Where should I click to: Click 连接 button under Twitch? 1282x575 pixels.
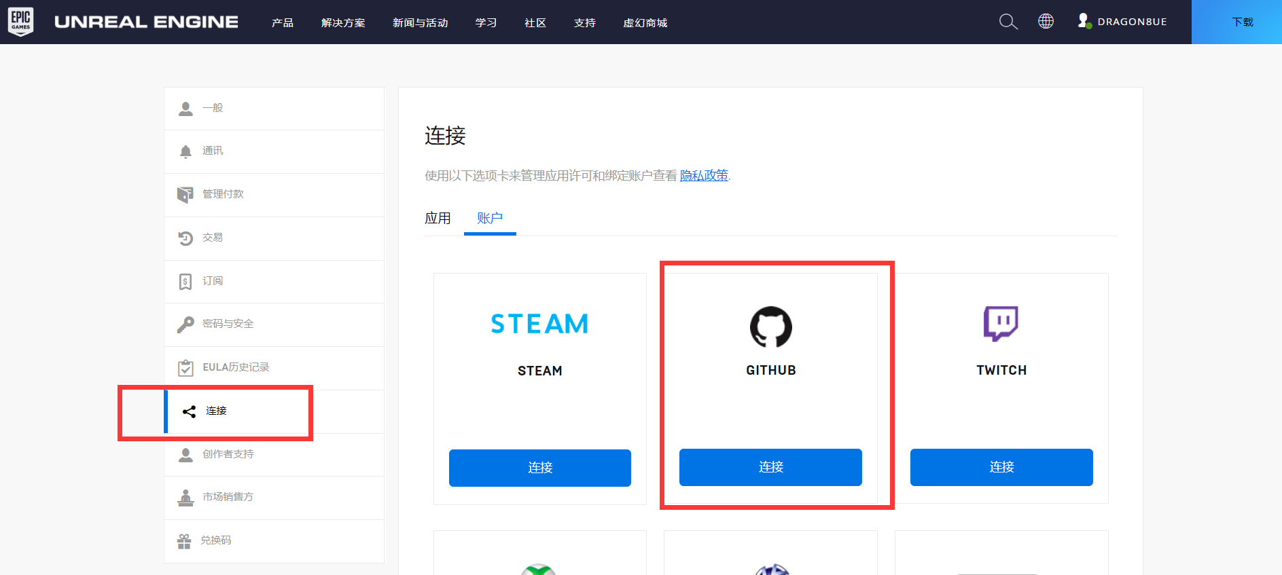pyautogui.click(x=1001, y=467)
